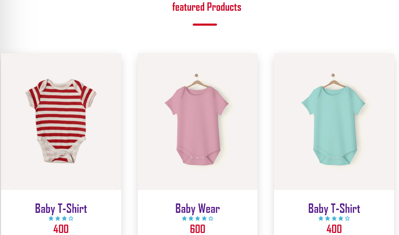Image resolution: width=399 pixels, height=235 pixels.
Task: Click the empty fifth star under teal Baby T-Shirt
Action: pyautogui.click(x=347, y=218)
